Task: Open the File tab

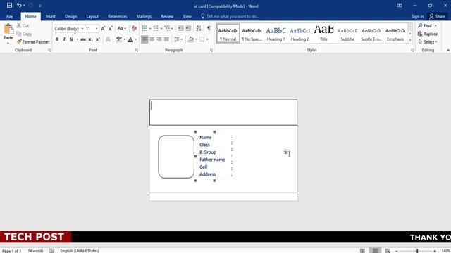Action: tap(9, 16)
